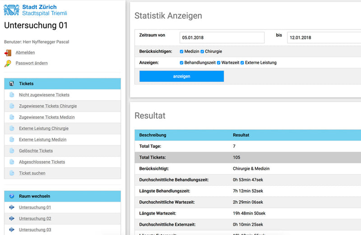The width and height of the screenshot is (361, 235).
Task: Toggle the Behandlungszeit checkbox
Action: pos(181,63)
